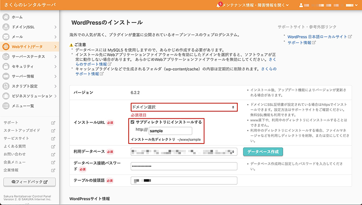Click フィードバック button
Screen dimensions: 362x205
coord(29,182)
